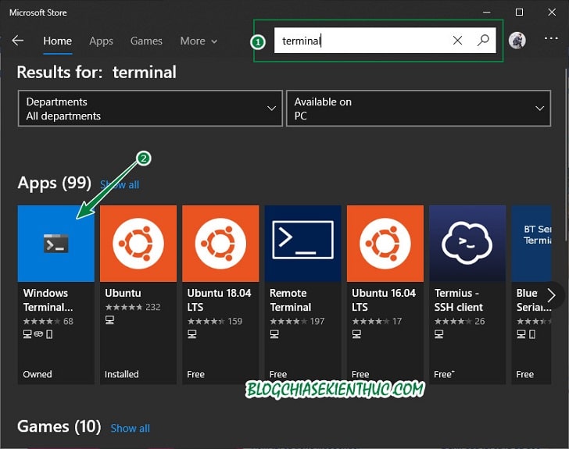The height and width of the screenshot is (449, 569).
Task: Click mobile device icon under Windows Terminal
Action: click(50, 334)
